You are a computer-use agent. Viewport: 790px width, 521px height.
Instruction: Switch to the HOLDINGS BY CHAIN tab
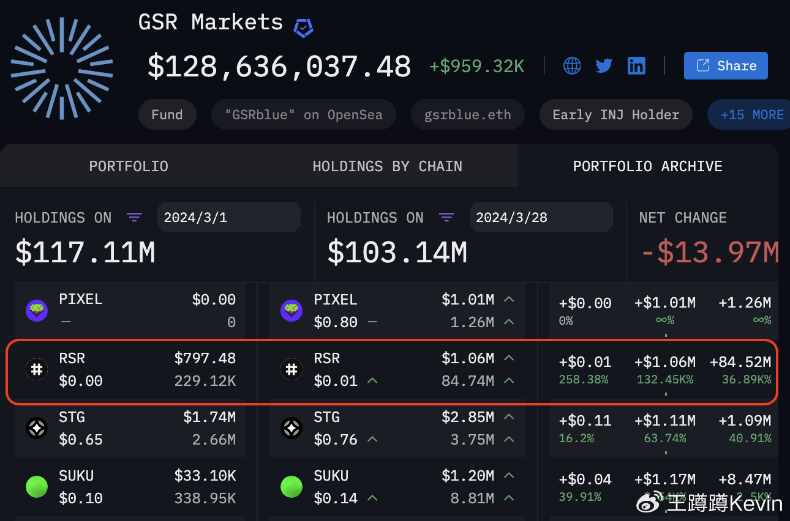point(388,166)
